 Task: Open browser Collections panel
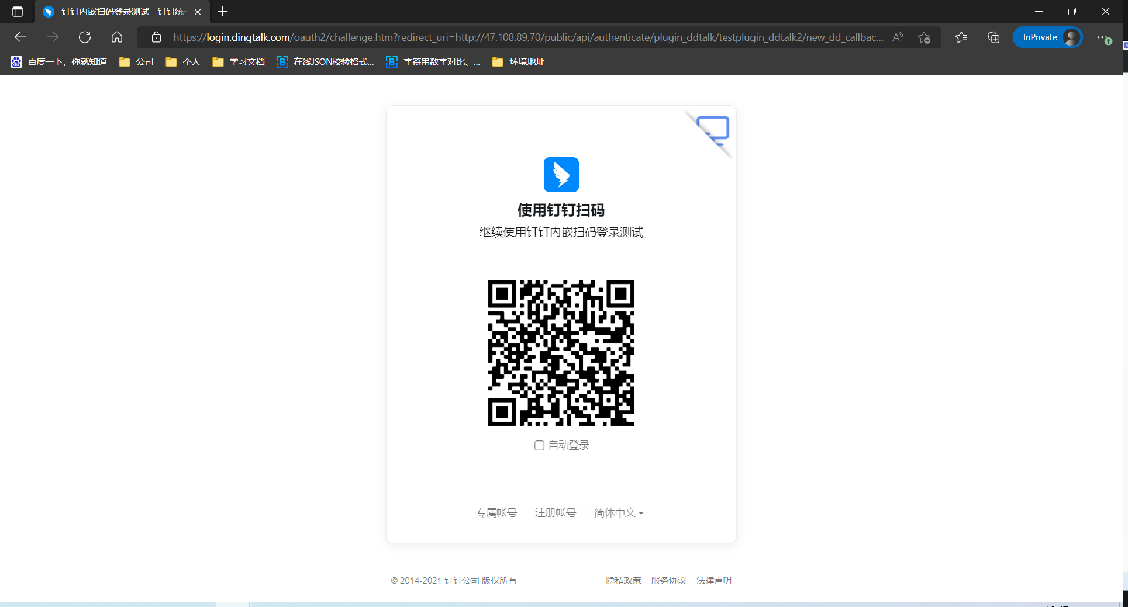coord(994,37)
